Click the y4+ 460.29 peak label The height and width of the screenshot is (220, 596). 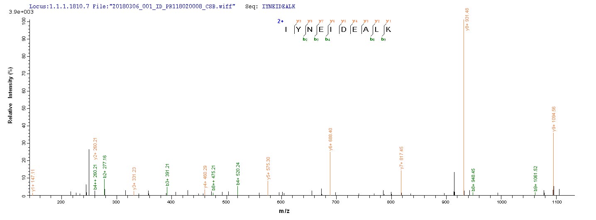point(205,177)
